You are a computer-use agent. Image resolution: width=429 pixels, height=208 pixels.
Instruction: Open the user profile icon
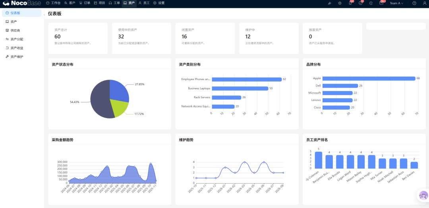pos(425,3)
